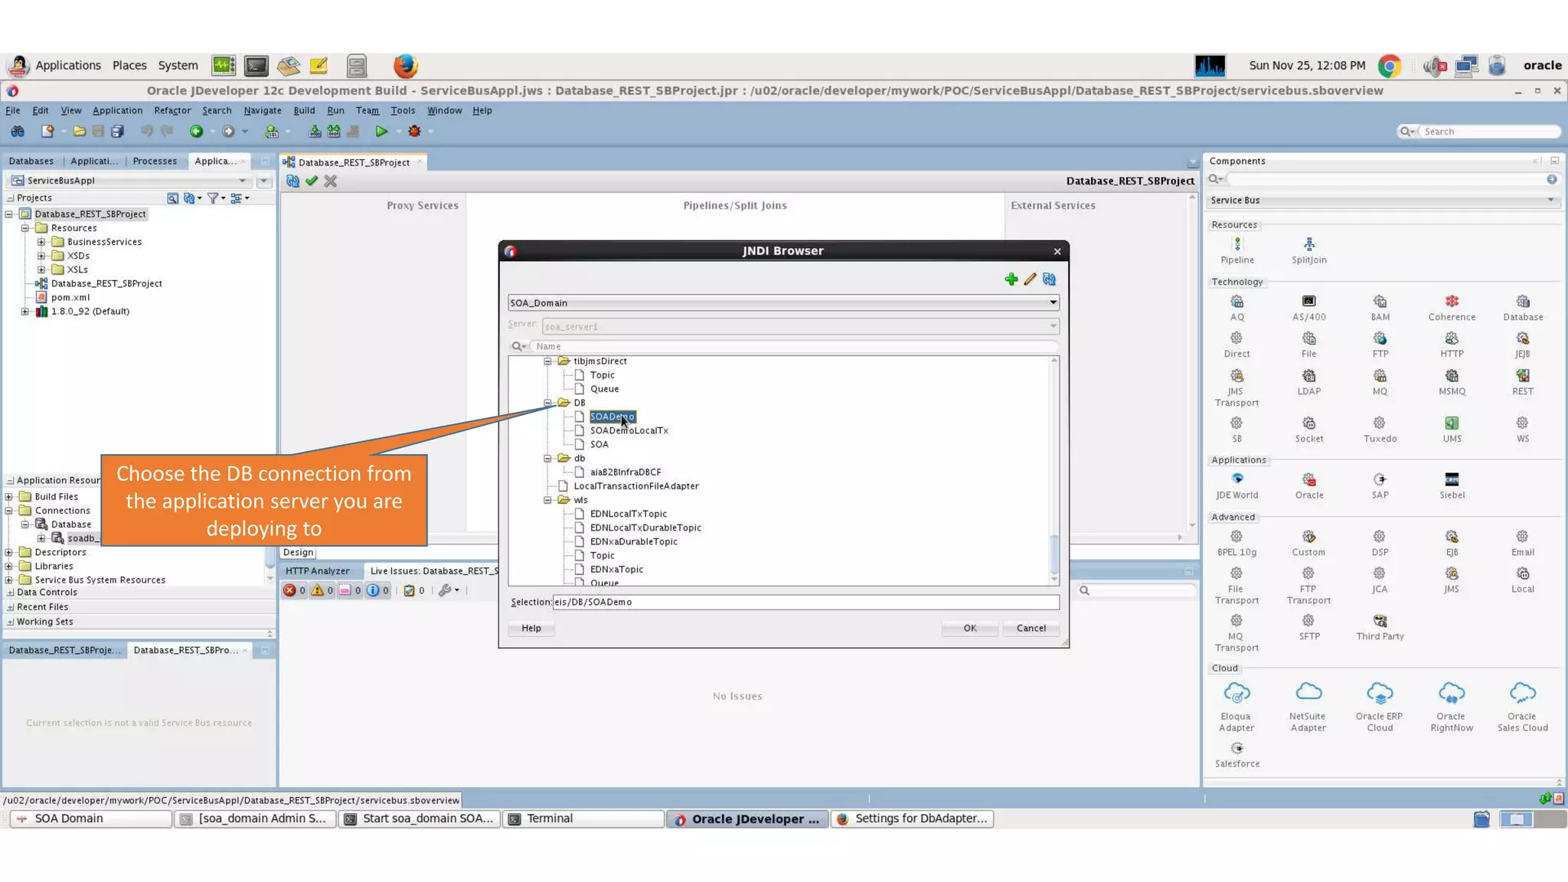Pick the MSMQ adapter component

1451,382
